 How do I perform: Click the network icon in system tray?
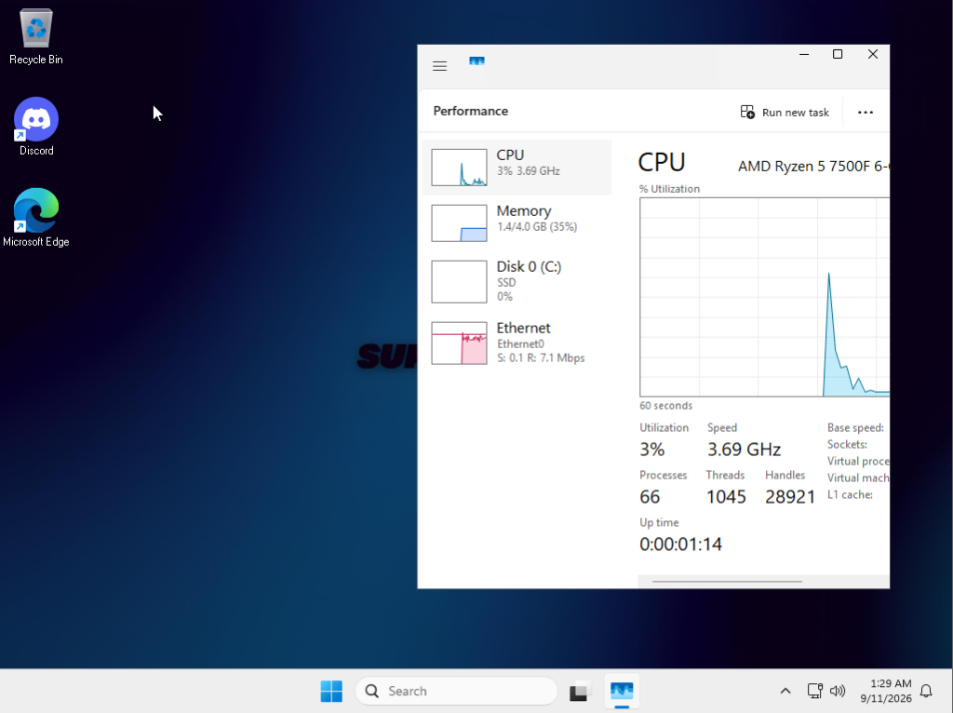tap(814, 691)
